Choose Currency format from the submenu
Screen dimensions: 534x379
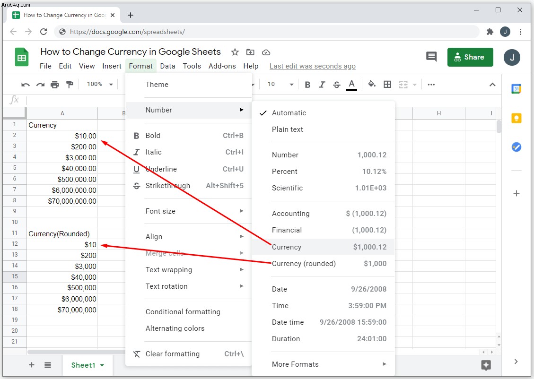click(323, 247)
